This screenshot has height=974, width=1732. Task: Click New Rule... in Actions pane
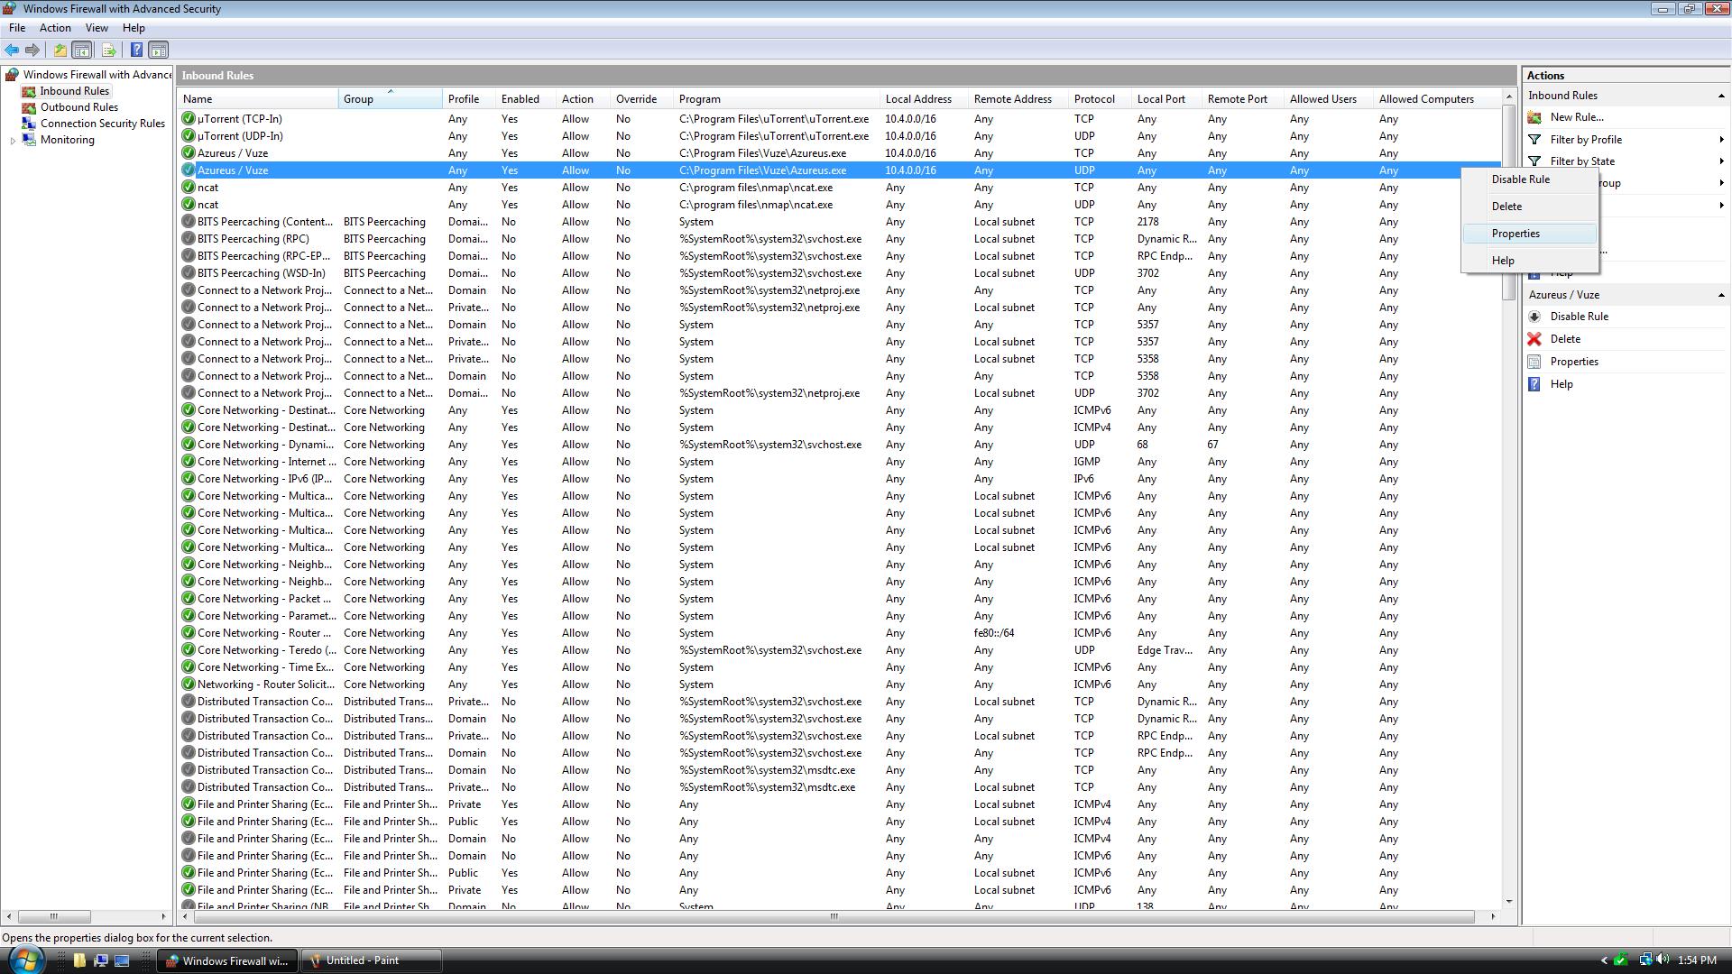pyautogui.click(x=1576, y=117)
